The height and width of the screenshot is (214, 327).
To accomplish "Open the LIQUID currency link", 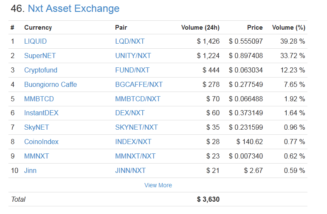I will tap(35, 41).
